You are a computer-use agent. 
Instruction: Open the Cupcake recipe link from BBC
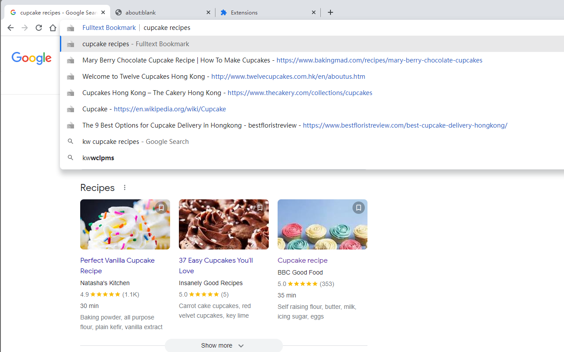click(303, 260)
